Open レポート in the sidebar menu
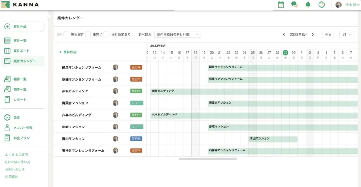This screenshot has width=361, height=187. [x=20, y=100]
